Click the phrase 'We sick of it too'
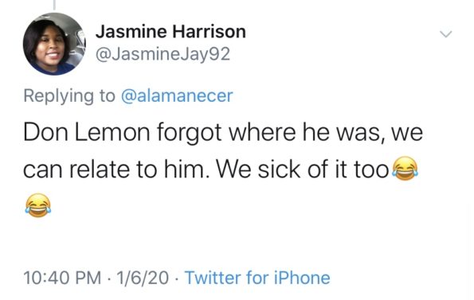Image resolution: width=474 pixels, height=300 pixels. (x=302, y=169)
